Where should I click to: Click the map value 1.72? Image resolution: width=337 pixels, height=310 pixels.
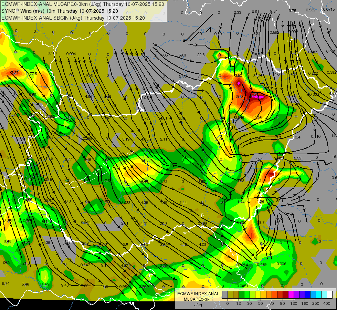(164, 182)
